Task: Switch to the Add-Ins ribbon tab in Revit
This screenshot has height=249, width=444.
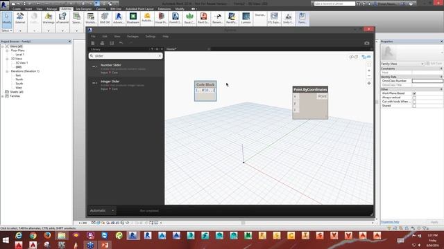Action: click(x=67, y=9)
